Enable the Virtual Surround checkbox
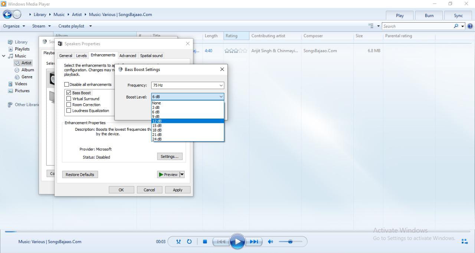 pyautogui.click(x=69, y=99)
